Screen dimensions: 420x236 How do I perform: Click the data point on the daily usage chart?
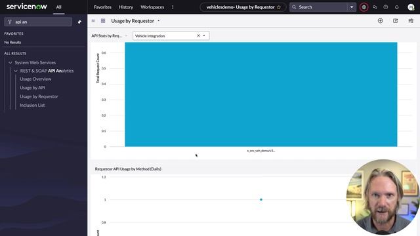click(x=261, y=199)
